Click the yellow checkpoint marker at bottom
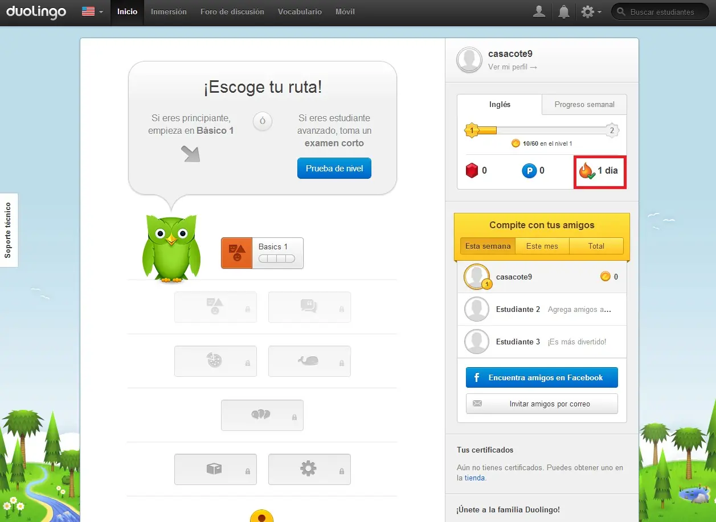 [262, 516]
